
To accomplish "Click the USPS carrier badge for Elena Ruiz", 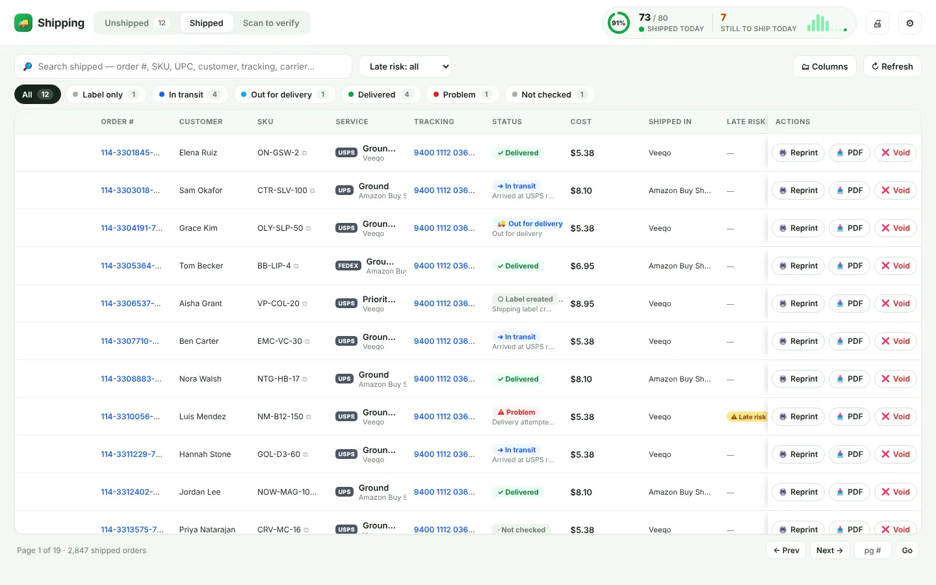I will point(346,153).
